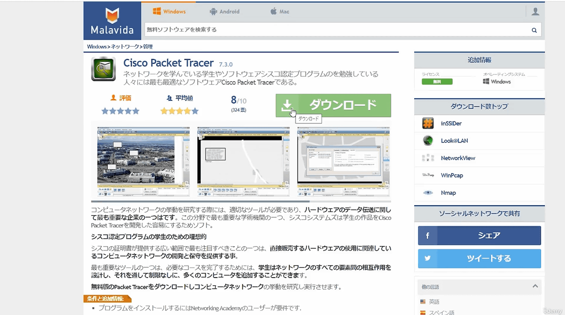Click the ソーシャルネットワークで共有 header
Screen dimensions: 565x315
tap(479, 213)
